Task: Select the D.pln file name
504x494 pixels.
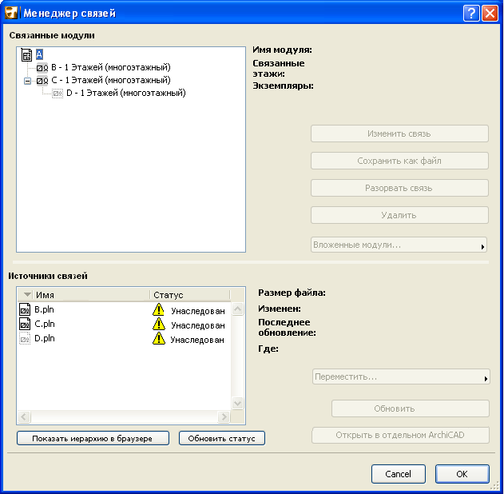Action: tap(45, 338)
